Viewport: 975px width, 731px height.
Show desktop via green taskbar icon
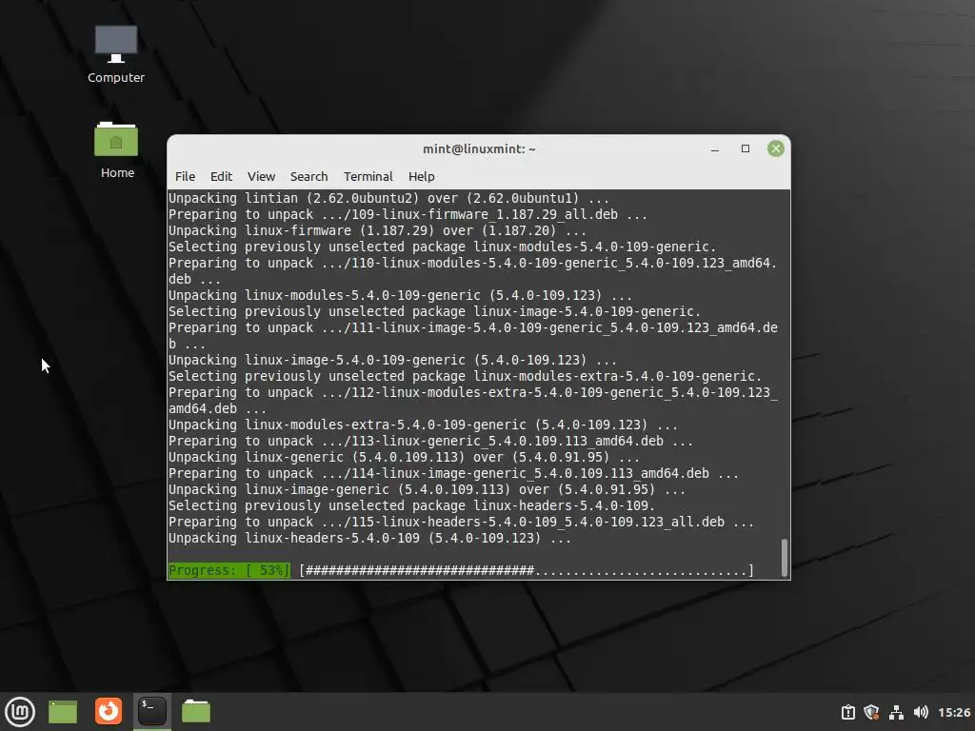(63, 712)
